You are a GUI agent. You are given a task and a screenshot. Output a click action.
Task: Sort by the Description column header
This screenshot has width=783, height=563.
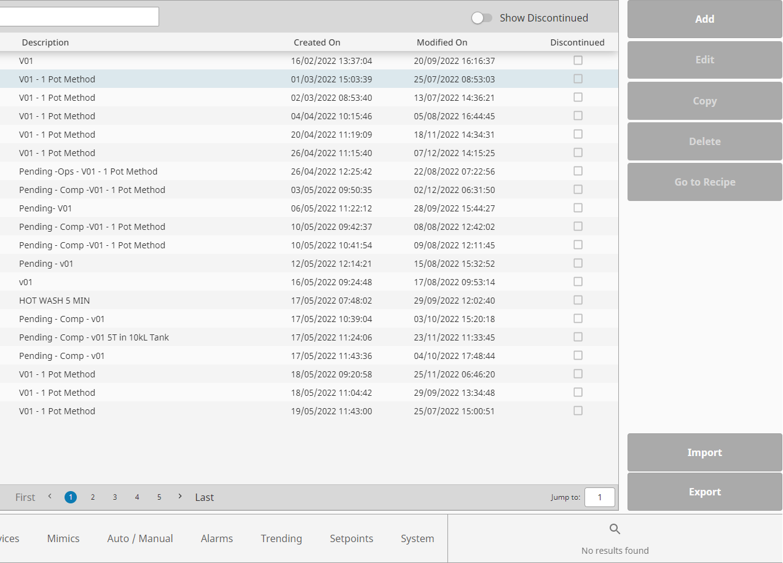(45, 42)
